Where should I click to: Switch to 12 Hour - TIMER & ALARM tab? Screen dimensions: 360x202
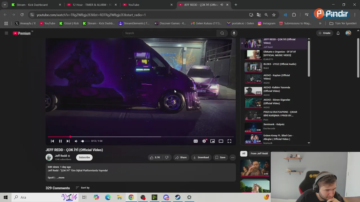92,5
